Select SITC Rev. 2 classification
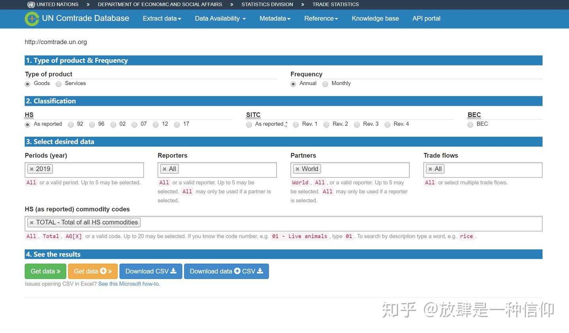 [326, 125]
